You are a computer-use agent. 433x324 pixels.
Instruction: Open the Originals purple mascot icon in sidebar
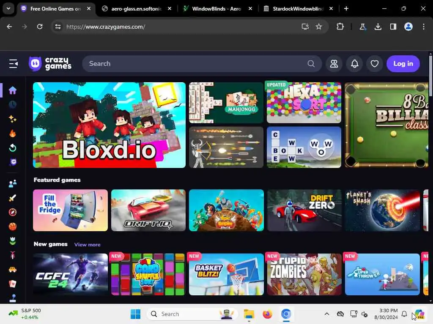13,162
